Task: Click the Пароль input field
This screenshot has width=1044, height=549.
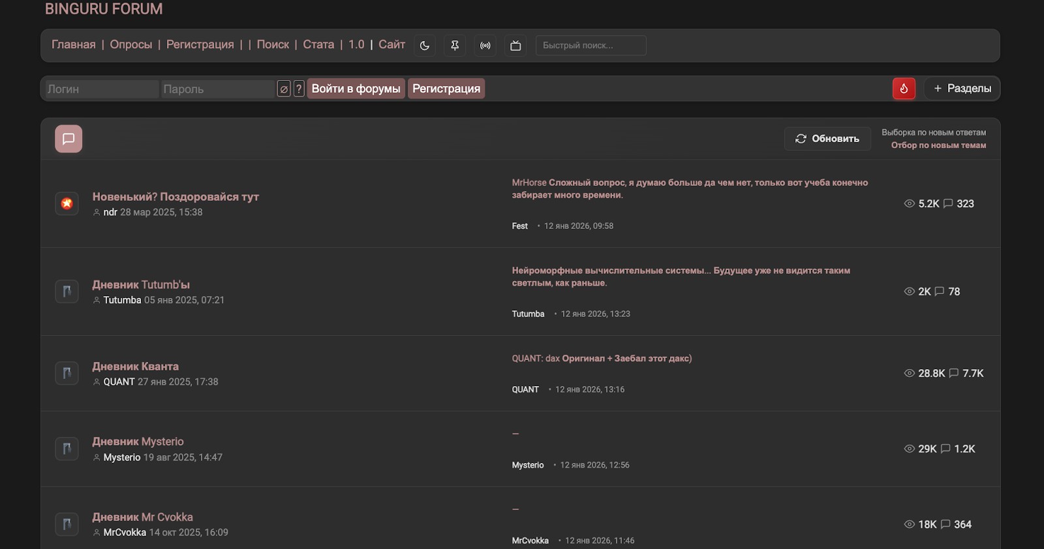Action: pyautogui.click(x=218, y=89)
